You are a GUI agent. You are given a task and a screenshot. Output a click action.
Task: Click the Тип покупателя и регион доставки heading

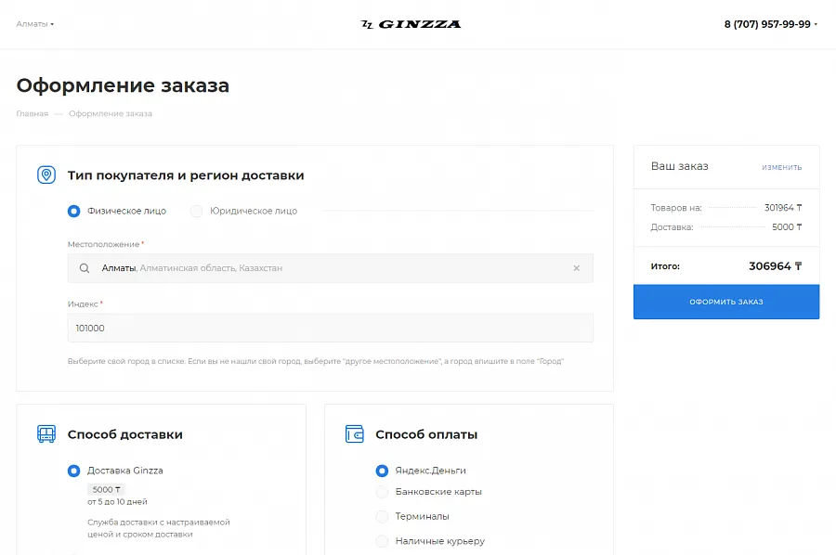[x=186, y=175]
